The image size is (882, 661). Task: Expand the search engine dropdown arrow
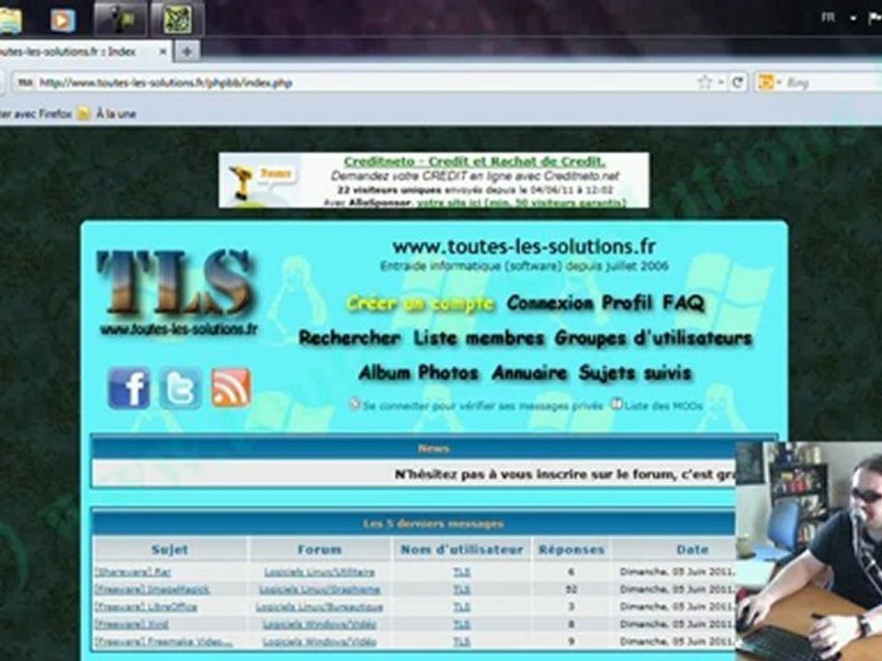780,84
